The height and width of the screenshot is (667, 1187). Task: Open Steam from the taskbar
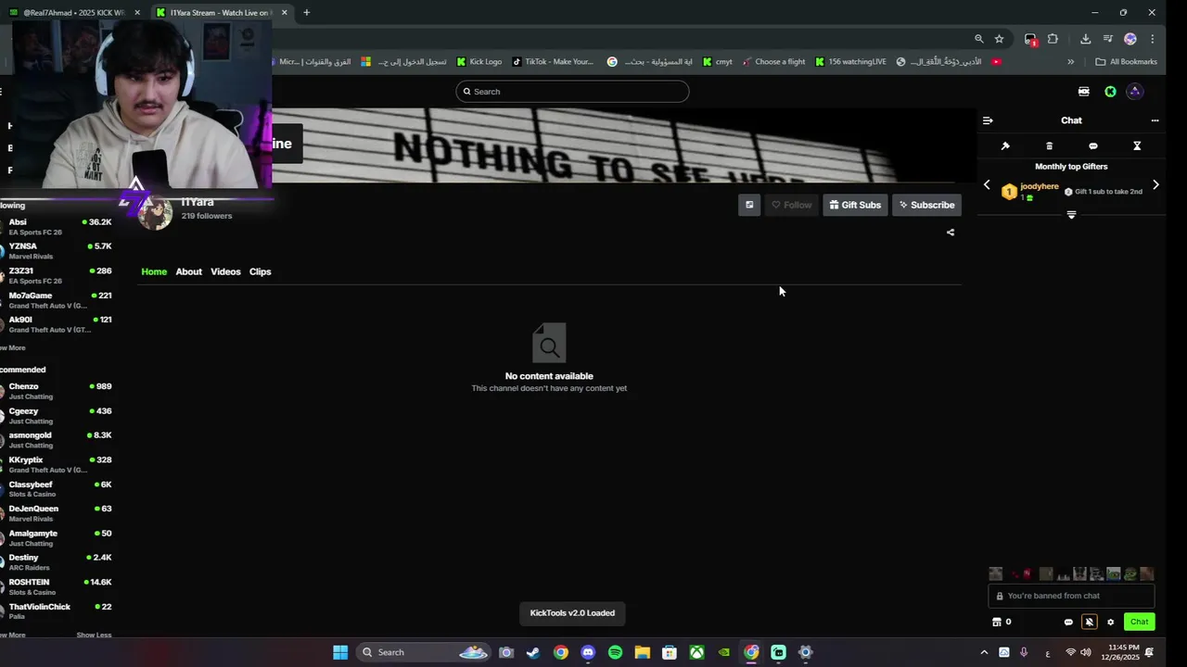[533, 652]
